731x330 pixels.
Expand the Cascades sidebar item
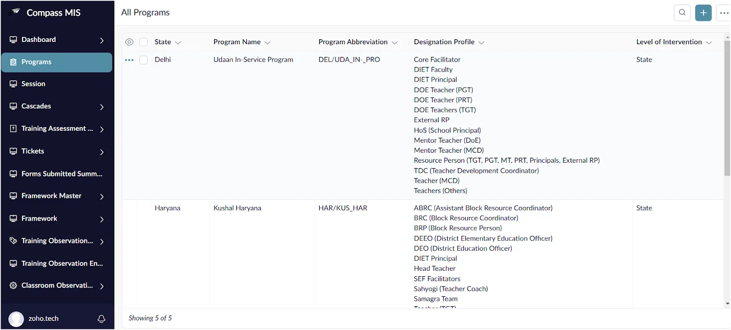57,106
